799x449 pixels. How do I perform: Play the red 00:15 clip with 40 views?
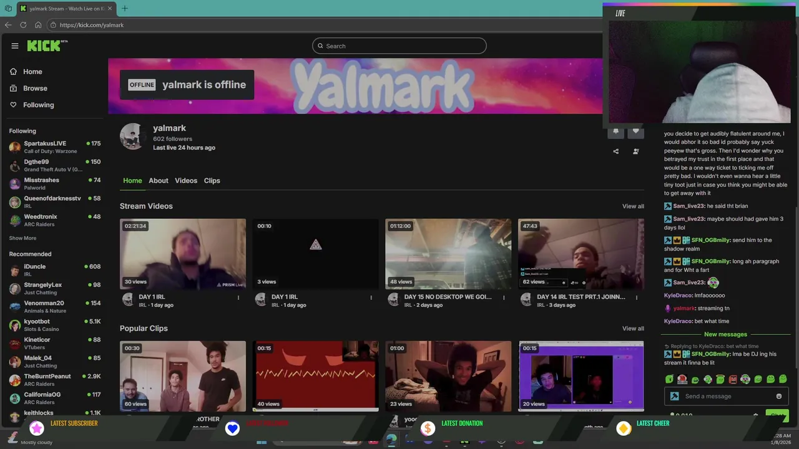(316, 376)
